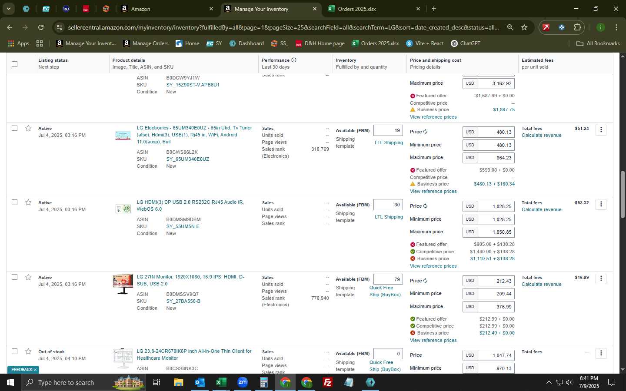Reload the Seller Central page

(41, 27)
